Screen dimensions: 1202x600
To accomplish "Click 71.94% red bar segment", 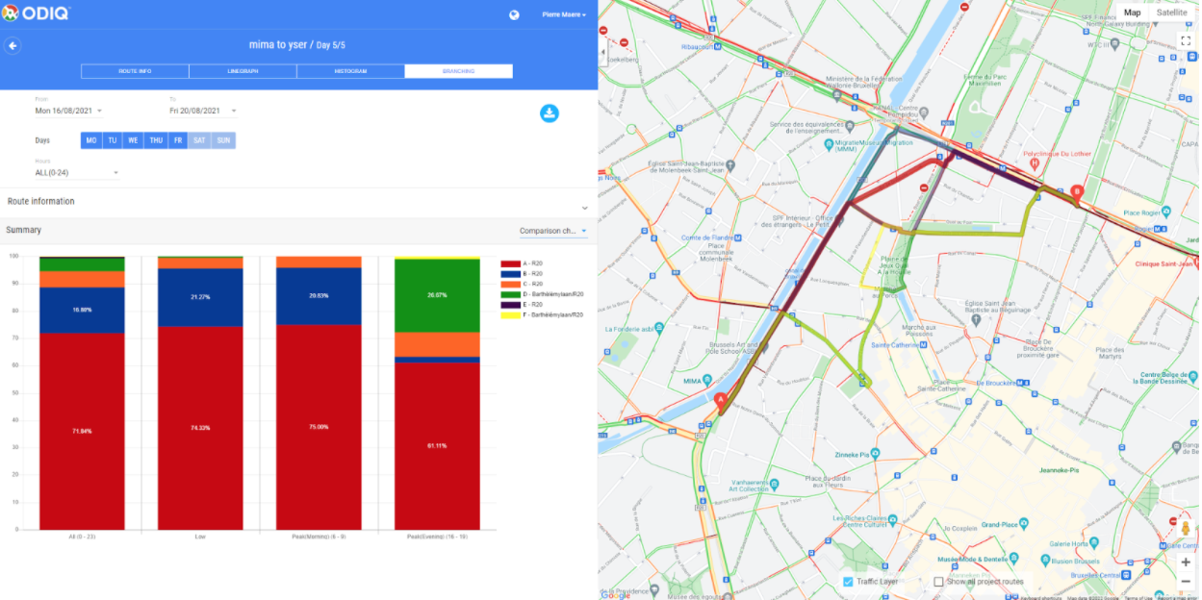I will [x=82, y=431].
